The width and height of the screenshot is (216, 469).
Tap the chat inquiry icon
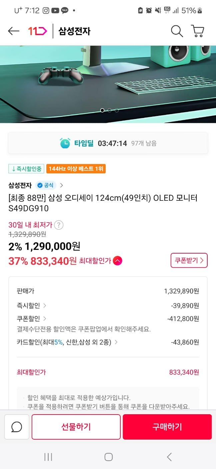17,427
